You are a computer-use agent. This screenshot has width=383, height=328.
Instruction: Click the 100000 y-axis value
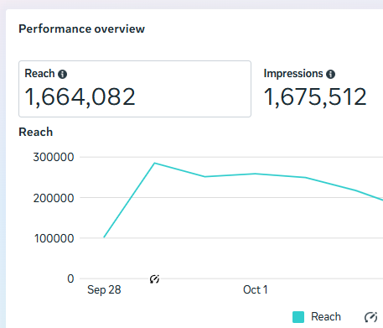[54, 238]
